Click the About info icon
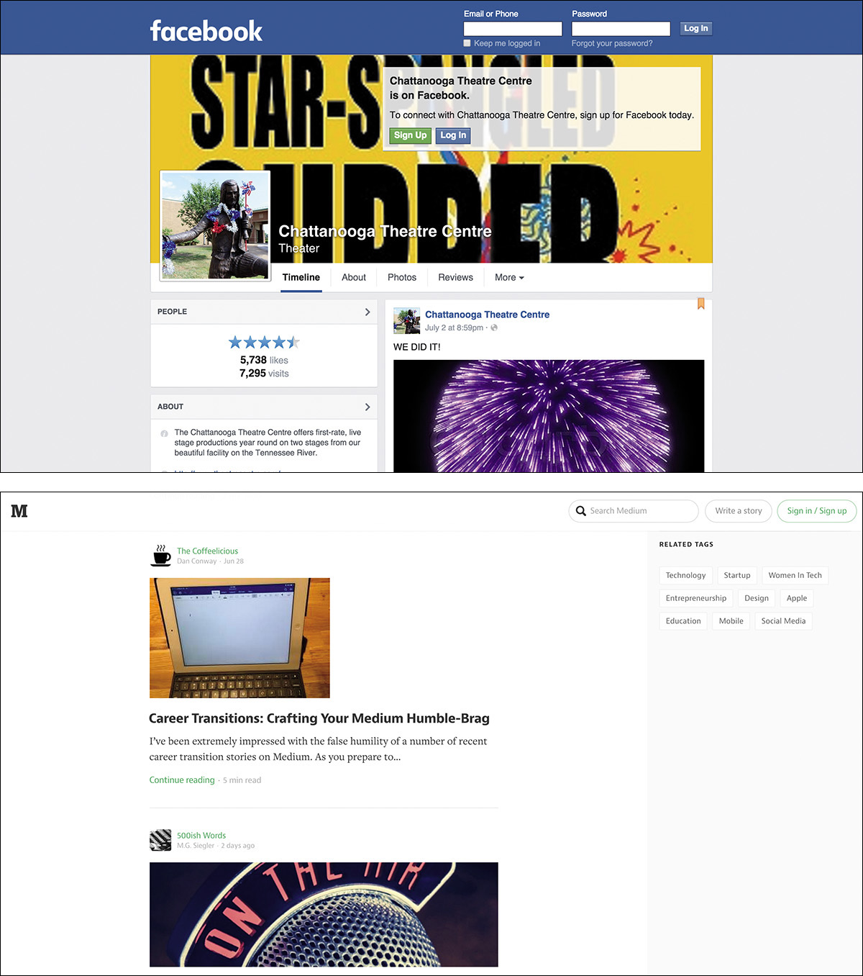863x976 pixels. (164, 433)
